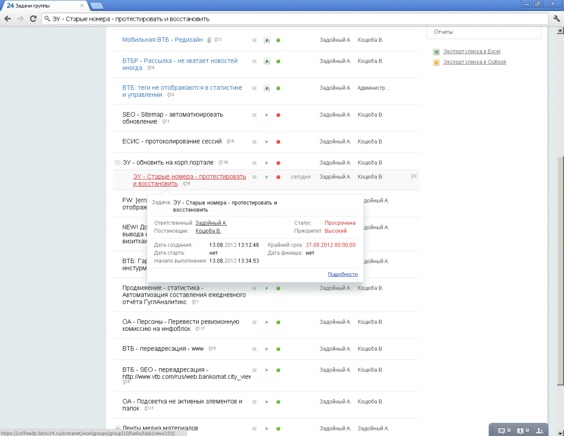
Task: Click play icon in ВТБ: теги row
Action: [x=267, y=88]
